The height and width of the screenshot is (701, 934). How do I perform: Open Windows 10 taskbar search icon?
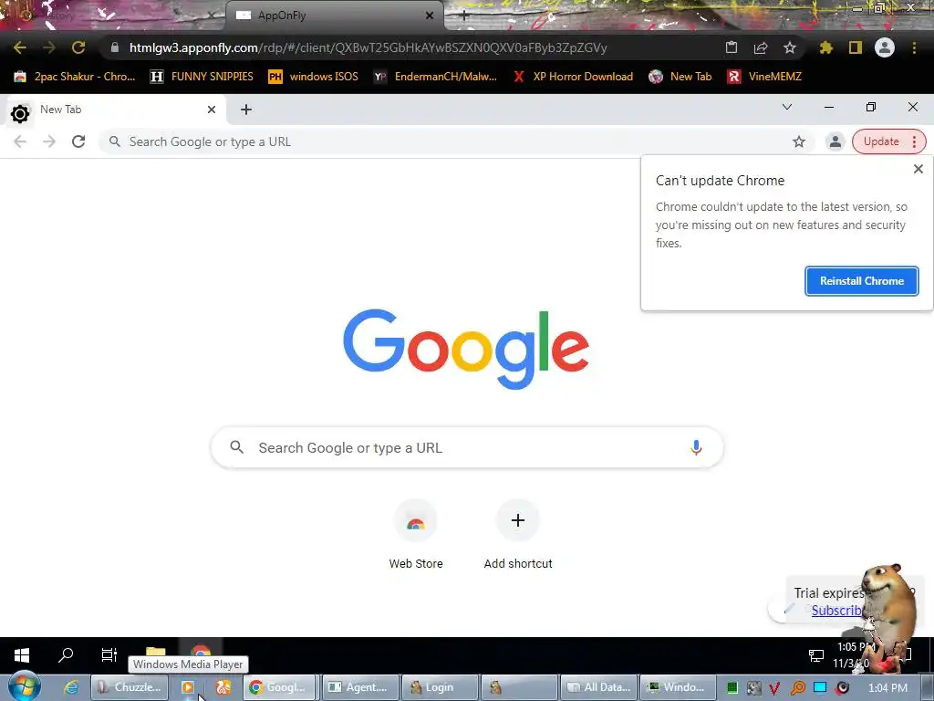click(66, 655)
